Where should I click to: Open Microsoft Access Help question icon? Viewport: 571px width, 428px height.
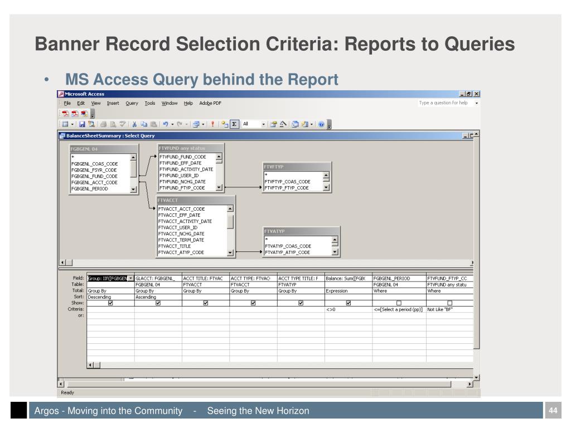(x=321, y=124)
